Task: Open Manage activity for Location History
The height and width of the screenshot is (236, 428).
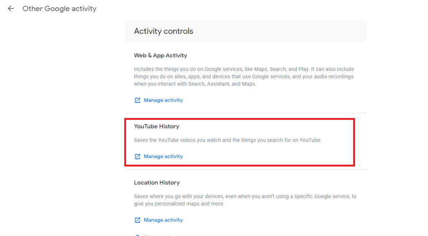Action: point(163,220)
